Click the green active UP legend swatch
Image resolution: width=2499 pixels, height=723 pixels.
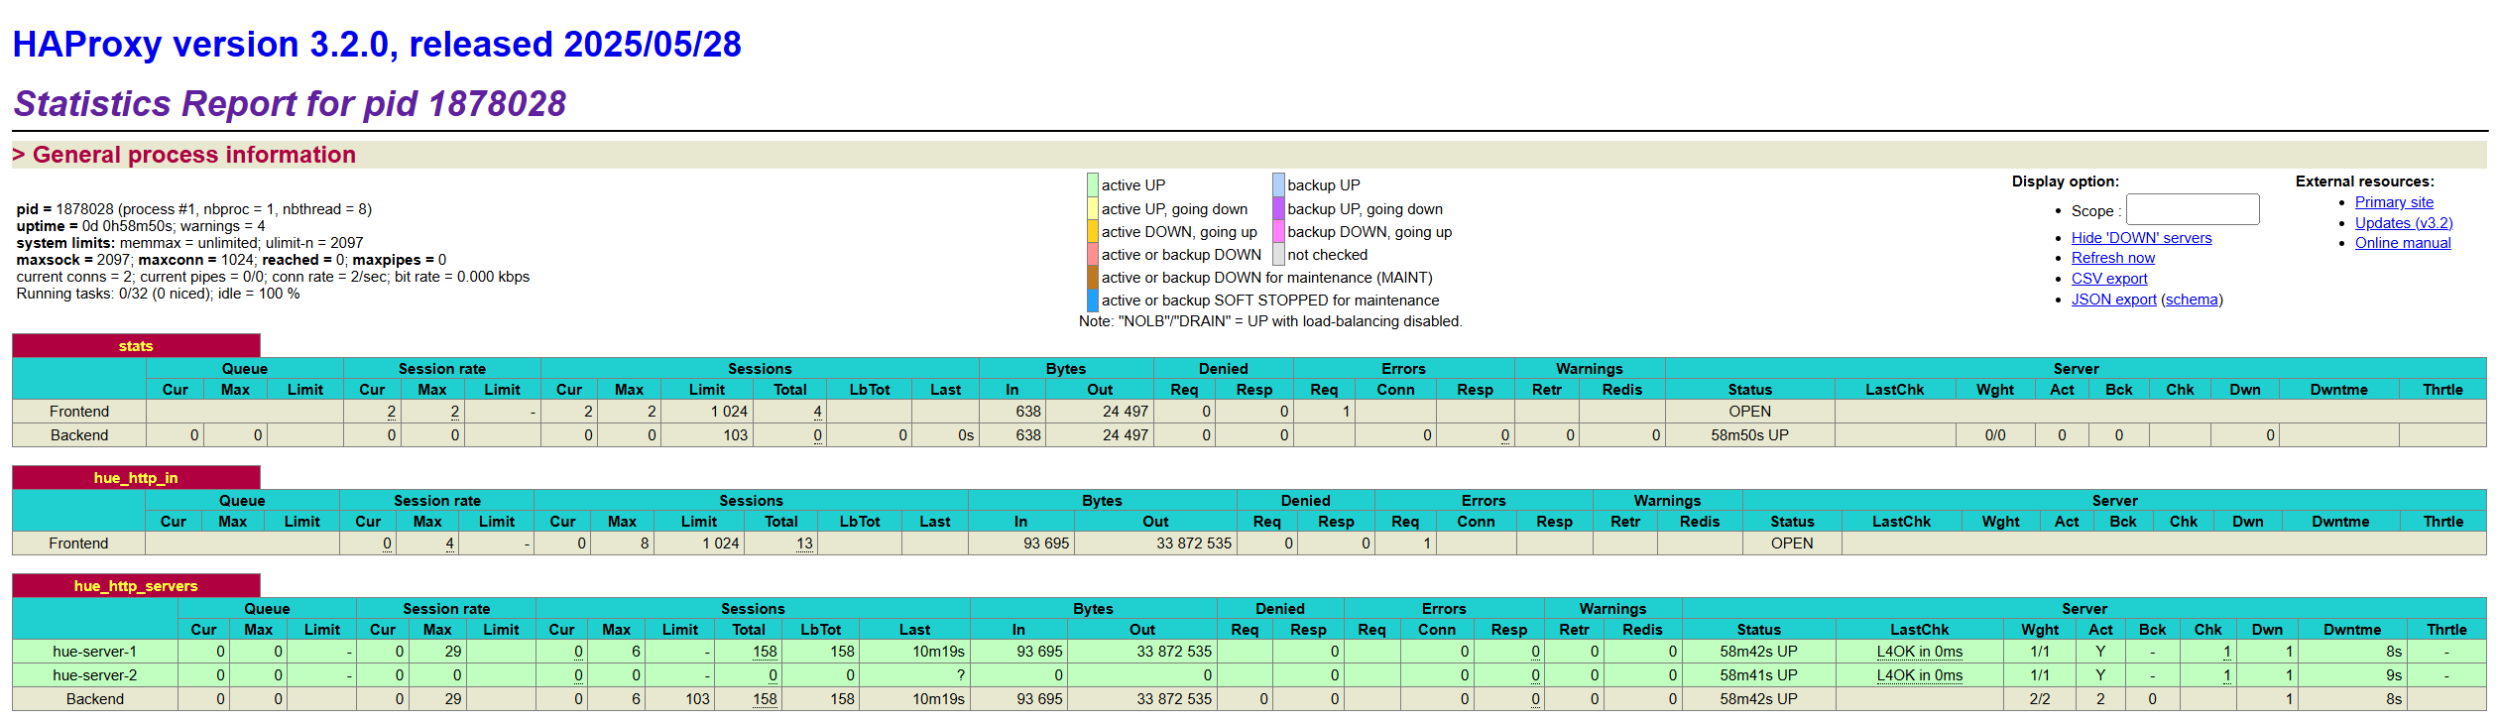pos(1093,185)
